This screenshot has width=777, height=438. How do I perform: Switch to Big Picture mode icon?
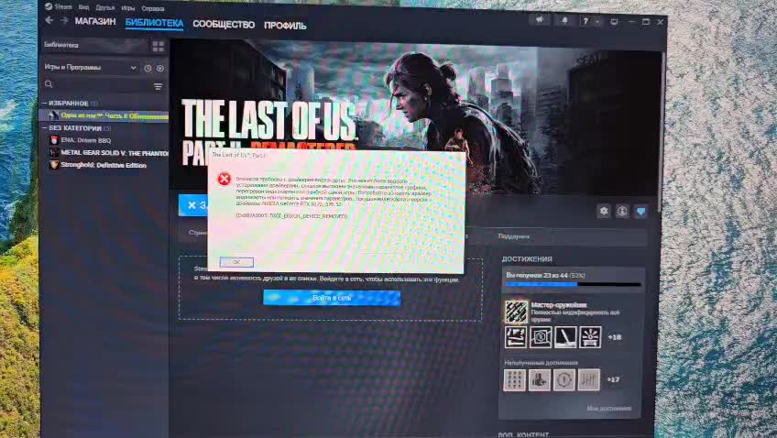click(x=614, y=22)
